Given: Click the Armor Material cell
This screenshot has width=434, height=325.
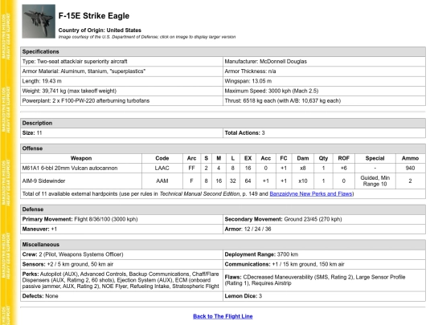Looking at the screenshot, I should 122,71.
